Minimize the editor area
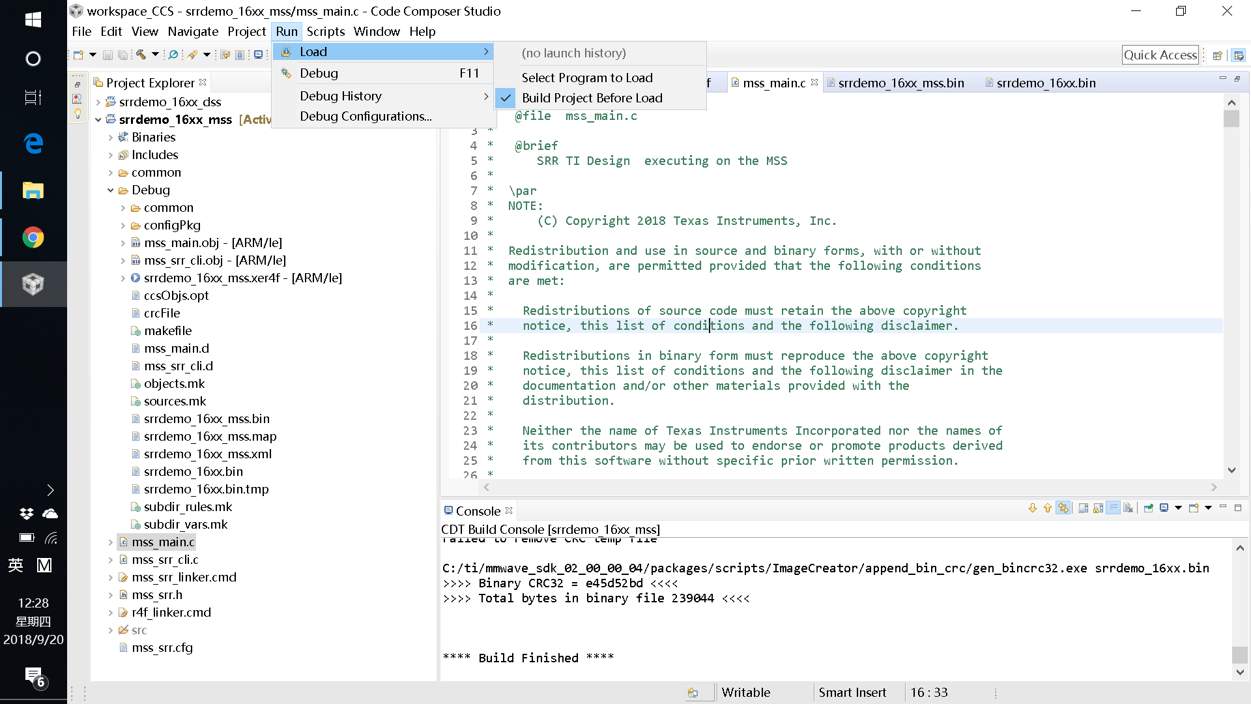 pyautogui.click(x=1222, y=79)
